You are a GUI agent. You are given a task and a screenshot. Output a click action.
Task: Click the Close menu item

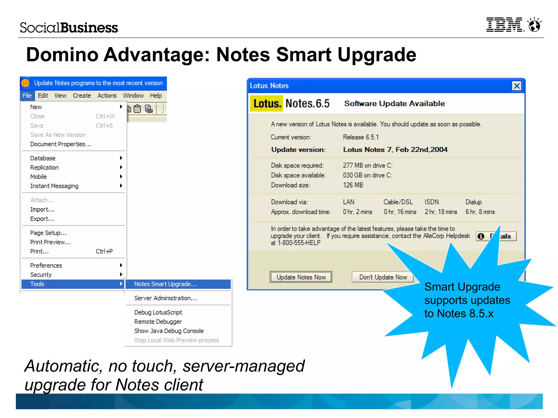pyautogui.click(x=73, y=116)
